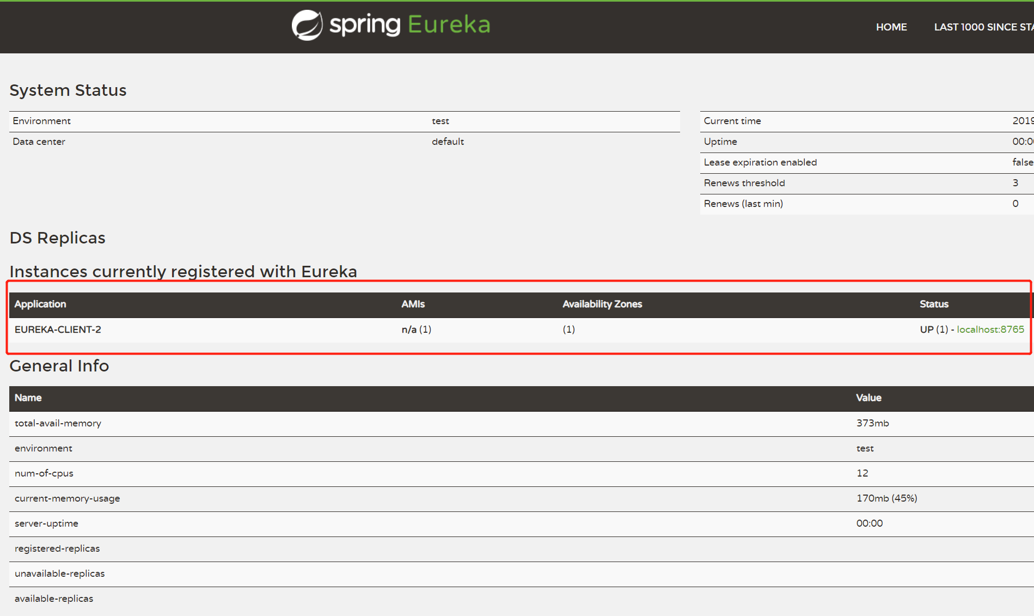Select the total-avail-memory row name

tap(58, 423)
